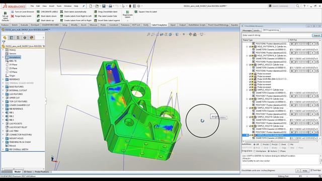Click the Stack labels up icon
The width and height of the screenshot is (322, 181).
click(38, 20)
